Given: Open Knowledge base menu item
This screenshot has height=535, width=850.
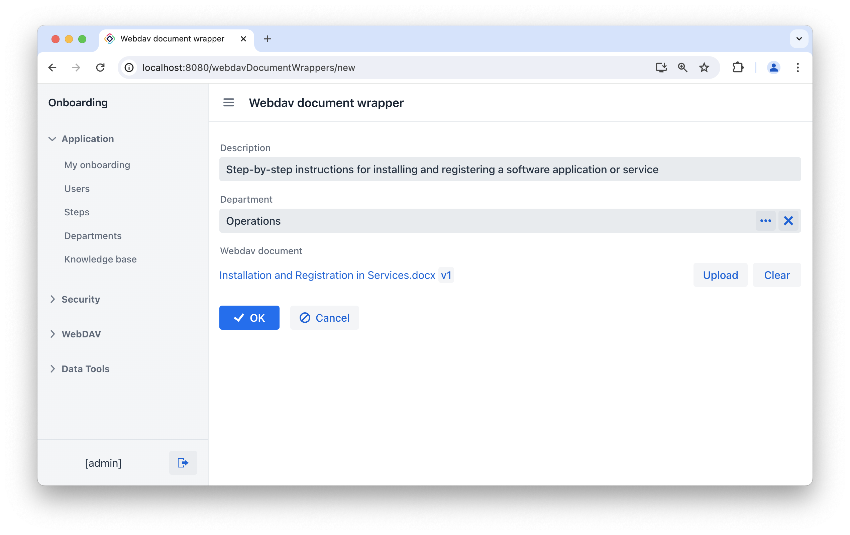Looking at the screenshot, I should pyautogui.click(x=100, y=259).
